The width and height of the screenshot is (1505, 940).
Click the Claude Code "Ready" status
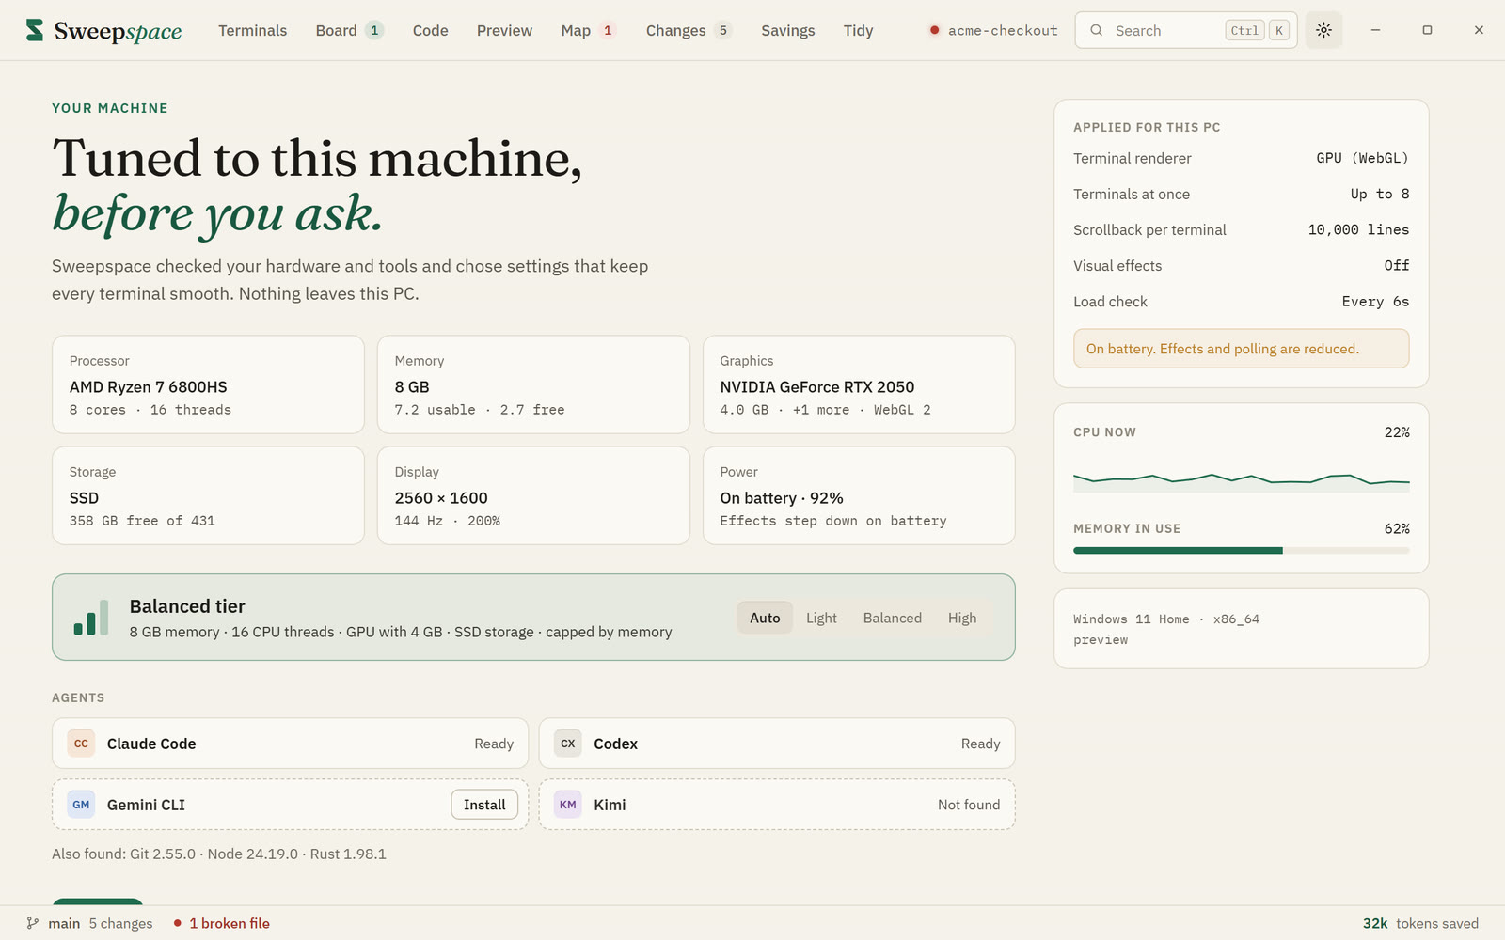point(494,744)
